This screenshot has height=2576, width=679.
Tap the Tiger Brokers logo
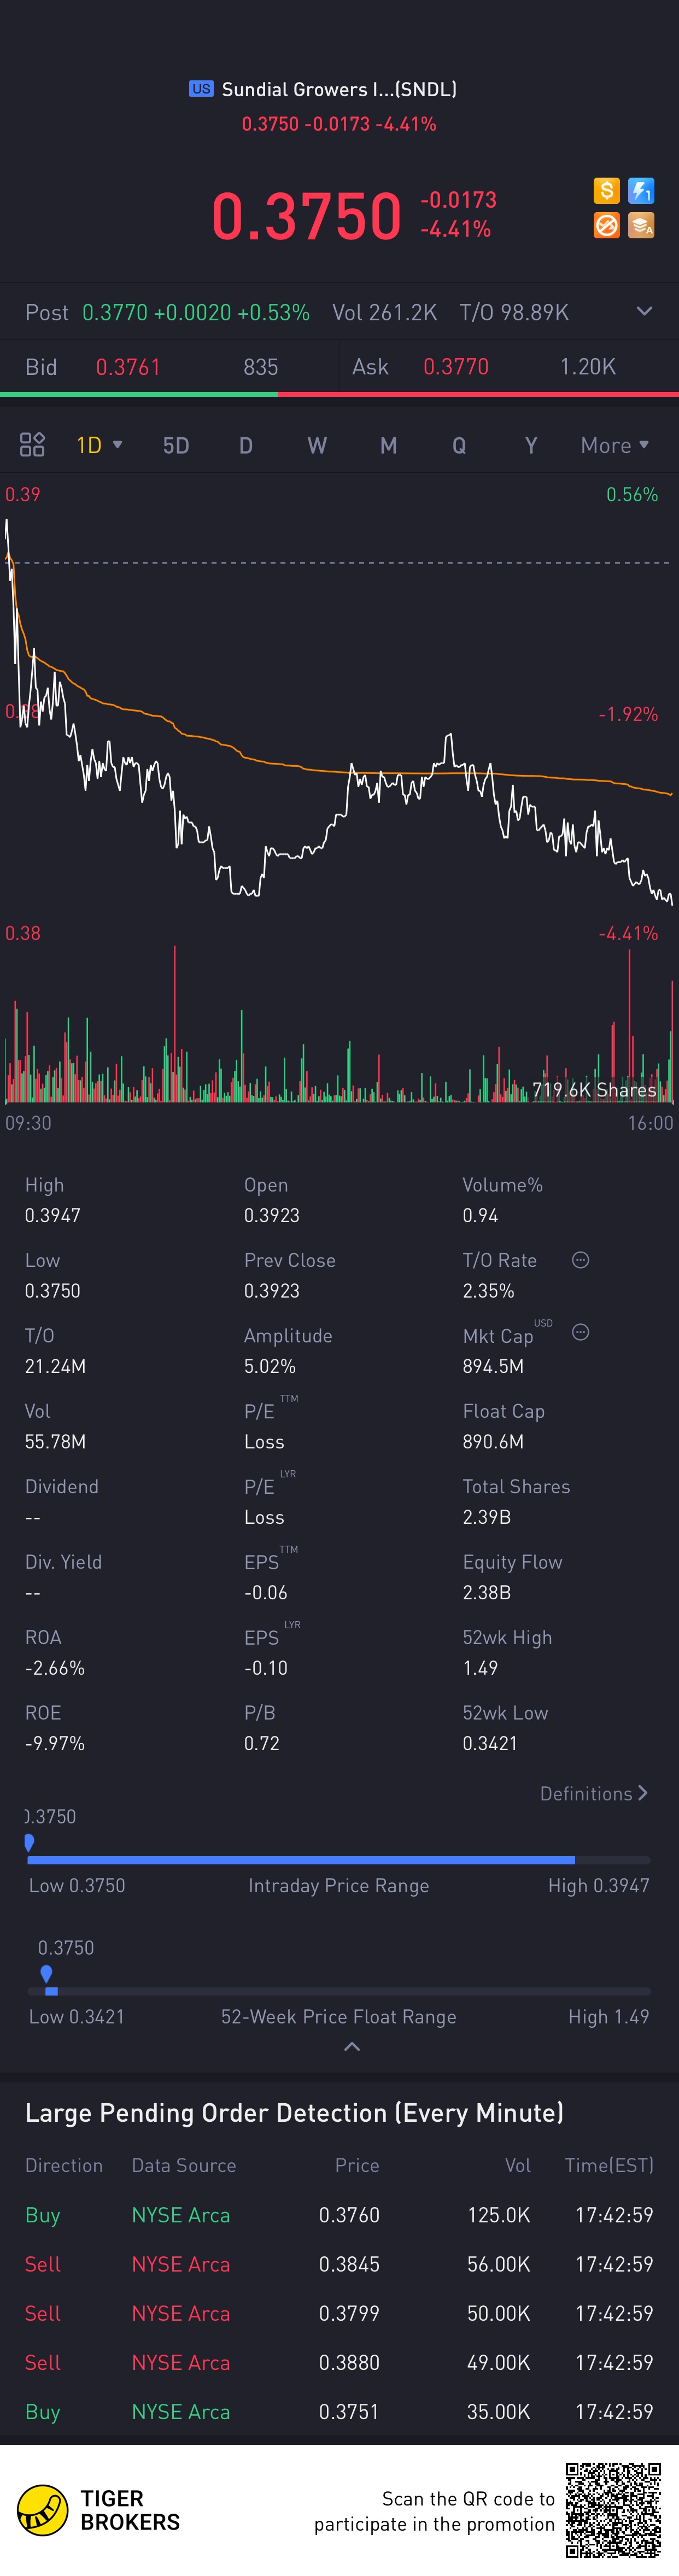[99, 2510]
